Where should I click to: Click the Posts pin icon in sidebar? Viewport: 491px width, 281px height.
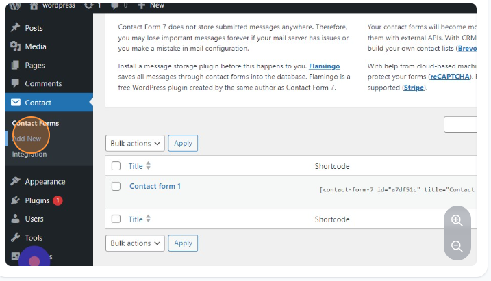[x=16, y=28]
